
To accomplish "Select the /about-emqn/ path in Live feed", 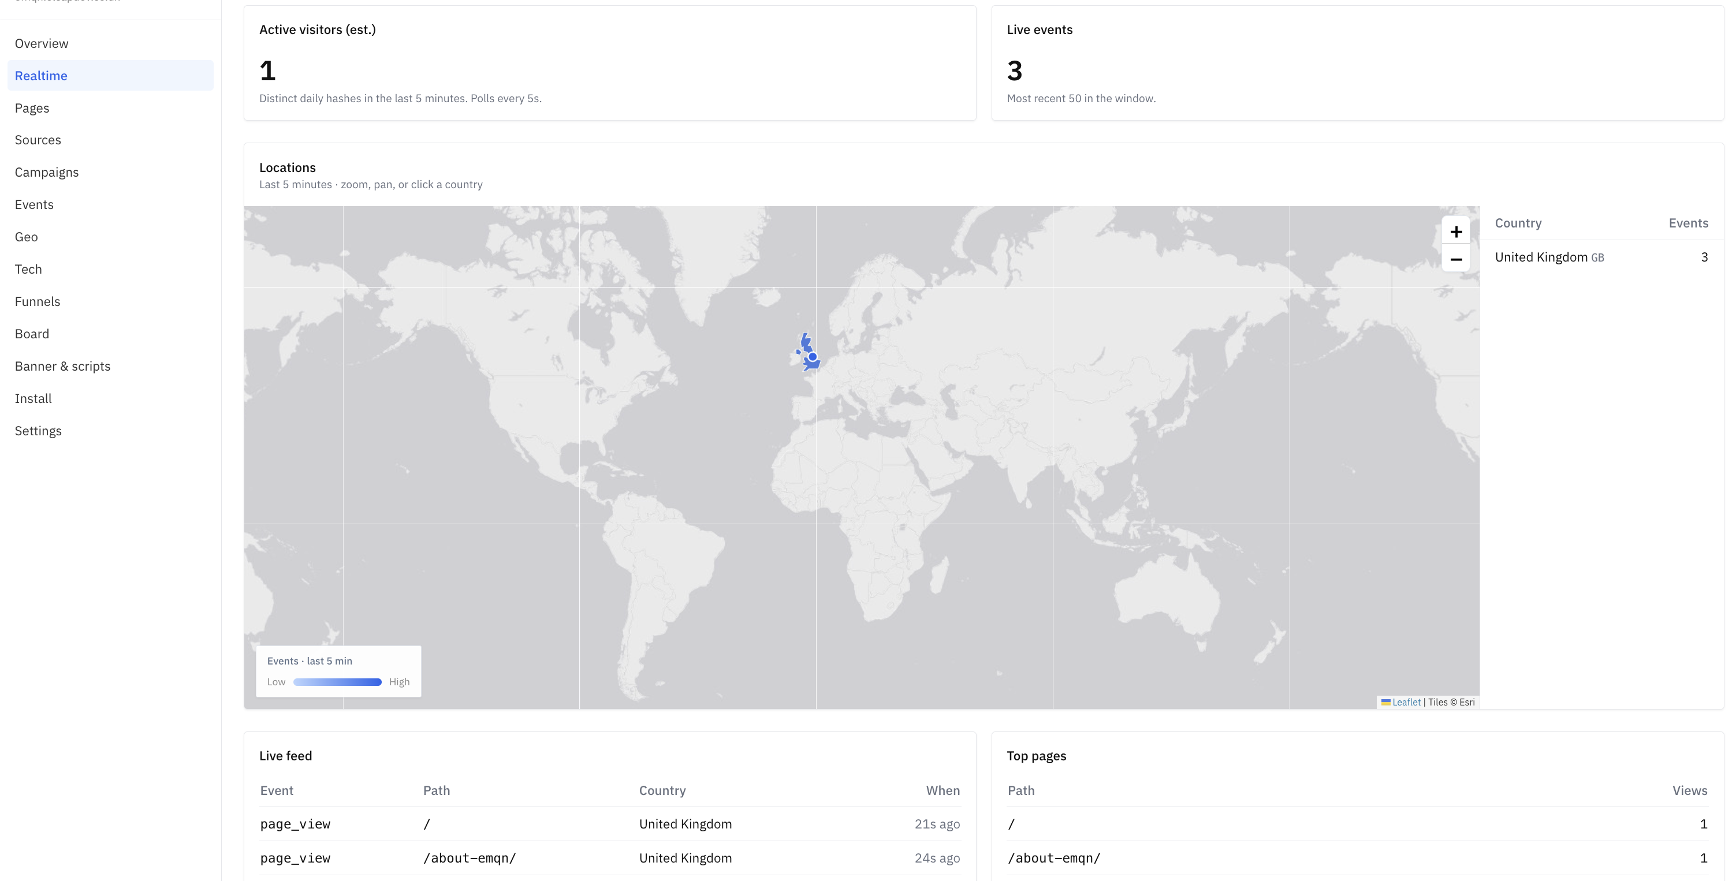I will (469, 858).
